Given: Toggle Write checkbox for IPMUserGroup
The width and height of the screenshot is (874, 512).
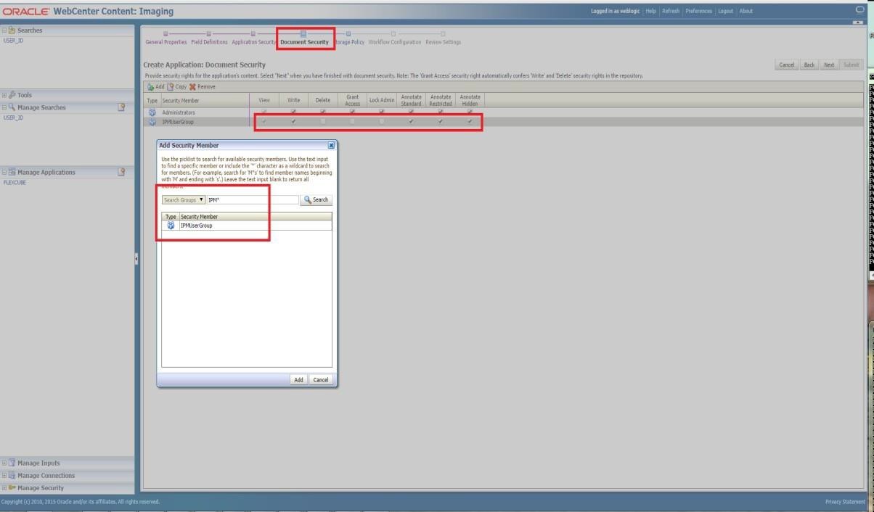Looking at the screenshot, I should point(293,122).
